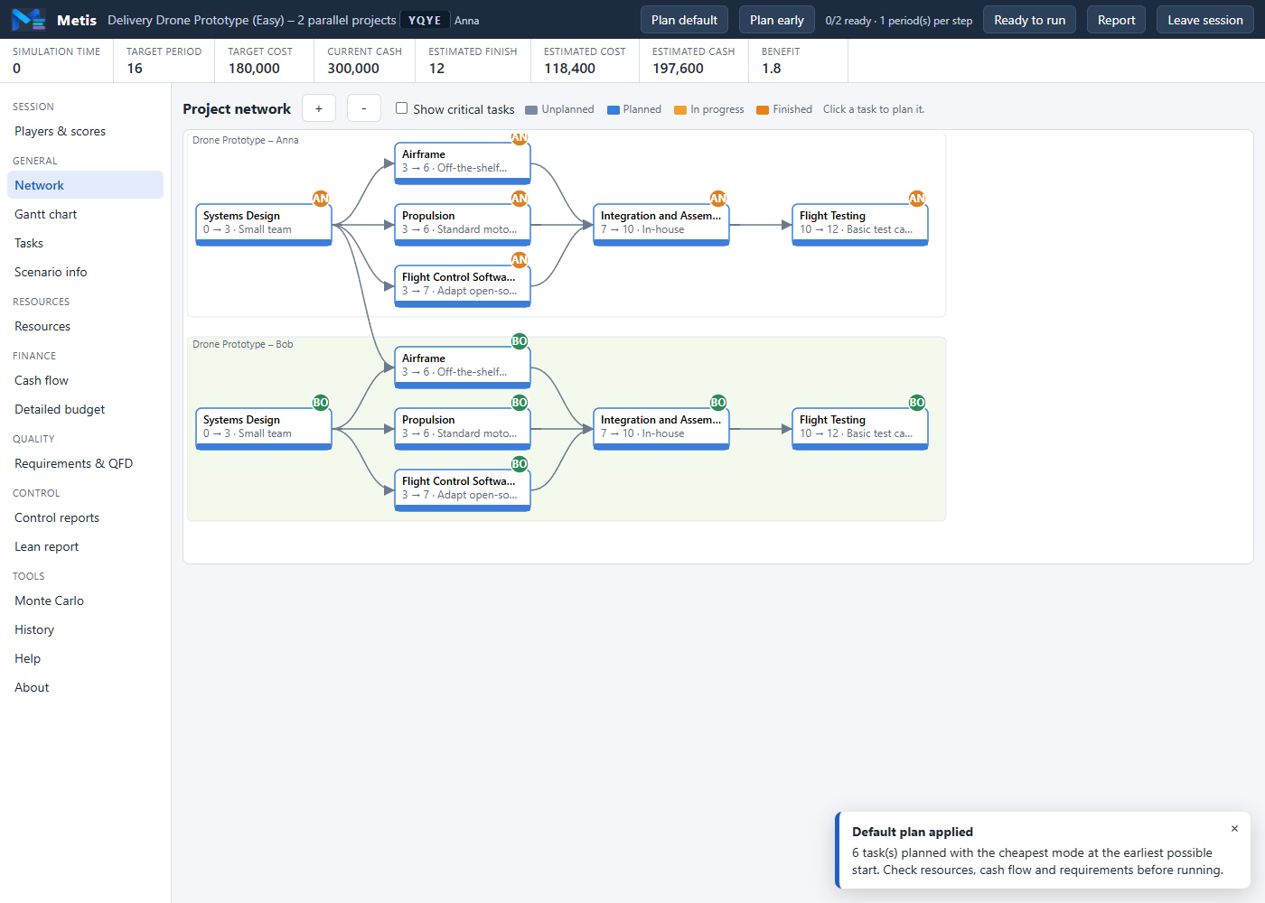Screen dimensions: 1265x903
Task: Click the Metis logo icon
Action: [28, 19]
